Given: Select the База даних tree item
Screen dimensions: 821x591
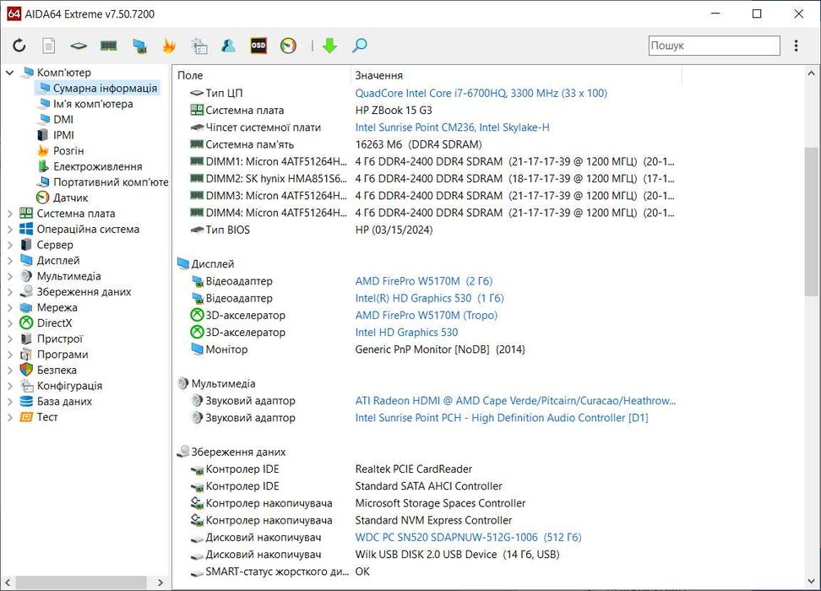Looking at the screenshot, I should (64, 402).
